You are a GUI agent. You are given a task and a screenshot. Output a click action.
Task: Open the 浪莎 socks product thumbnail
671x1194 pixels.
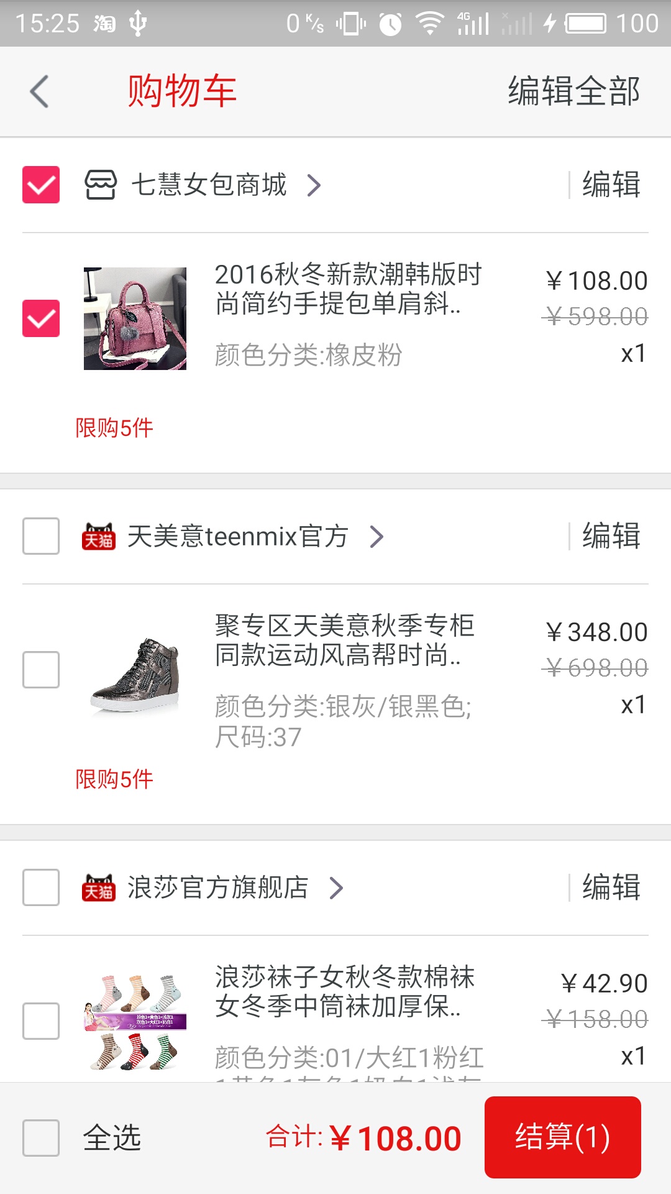[x=135, y=1021]
